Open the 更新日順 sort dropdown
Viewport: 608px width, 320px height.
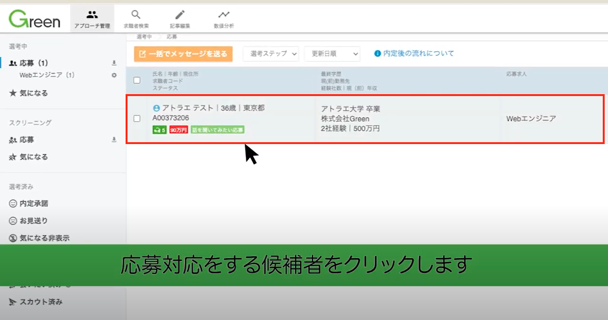pyautogui.click(x=332, y=54)
